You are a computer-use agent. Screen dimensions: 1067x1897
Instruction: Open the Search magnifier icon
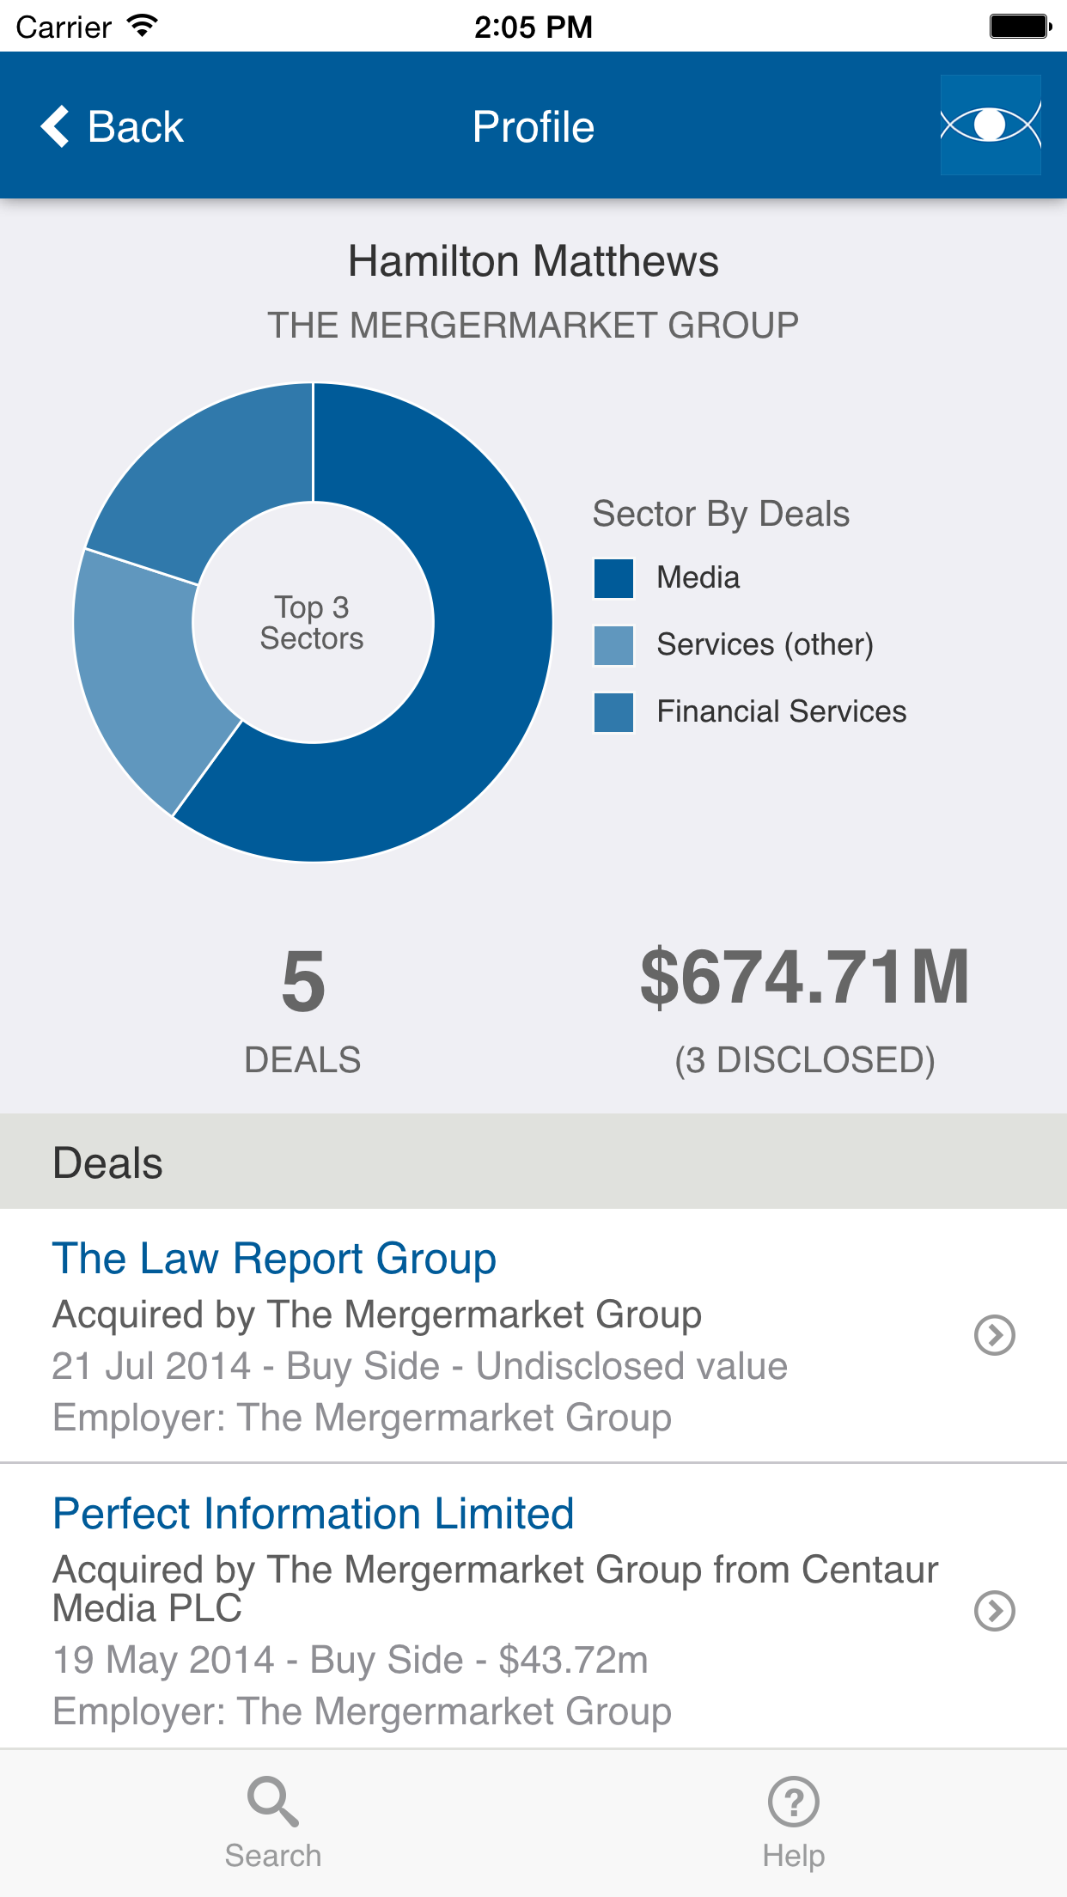click(x=273, y=1801)
